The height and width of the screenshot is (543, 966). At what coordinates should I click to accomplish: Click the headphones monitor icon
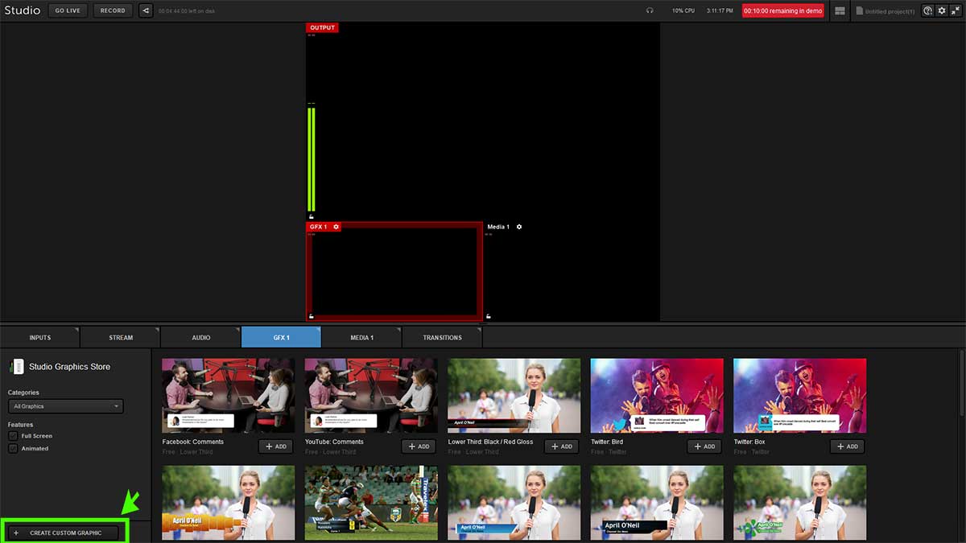click(650, 10)
